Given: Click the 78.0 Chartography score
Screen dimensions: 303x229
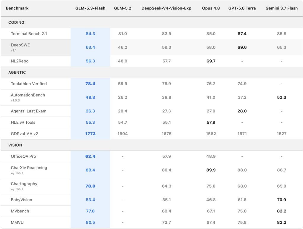Looking at the screenshot, I should pos(90,186).
